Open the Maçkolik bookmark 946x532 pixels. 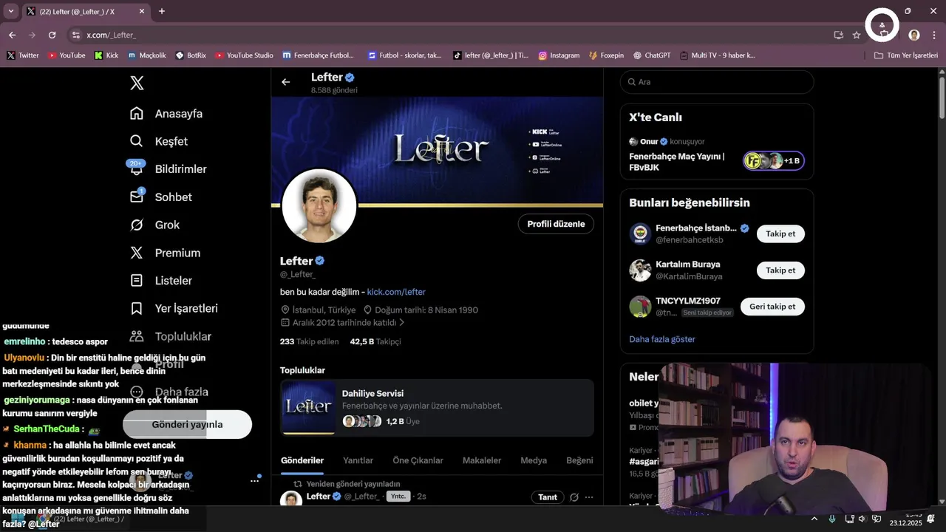point(146,55)
